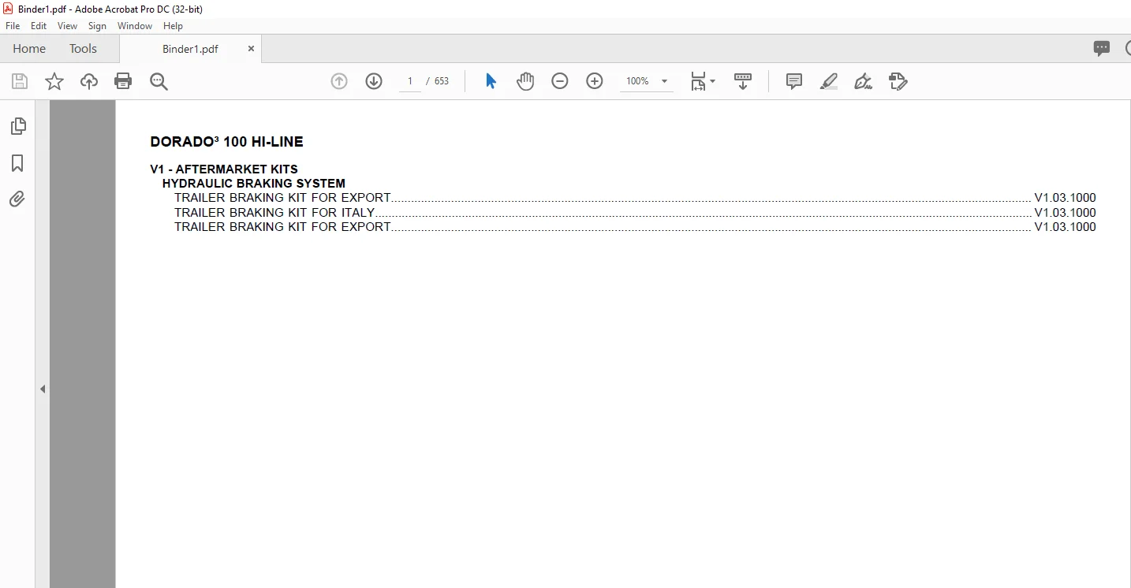Click the current page number field
Image resolution: width=1131 pixels, height=588 pixels.
tap(410, 81)
